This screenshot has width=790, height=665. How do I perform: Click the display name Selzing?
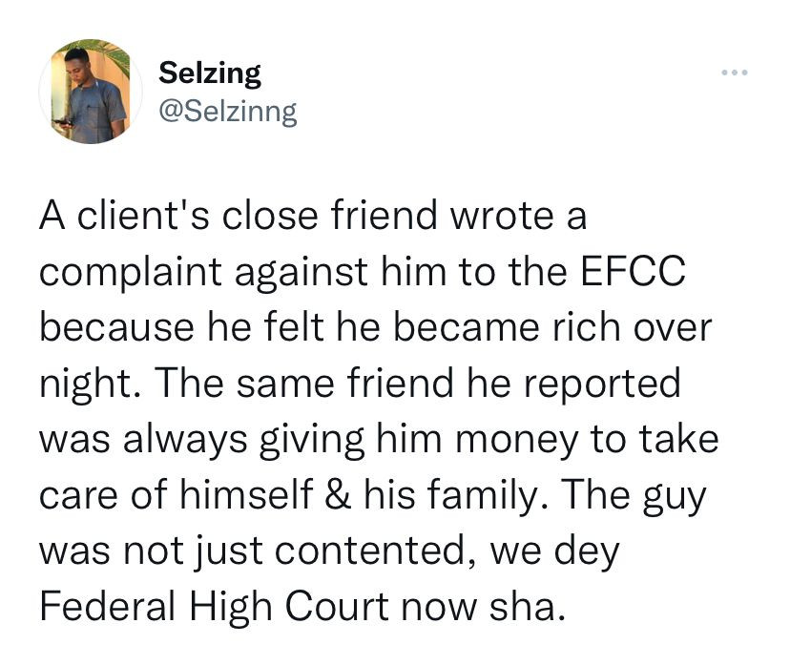(210, 73)
